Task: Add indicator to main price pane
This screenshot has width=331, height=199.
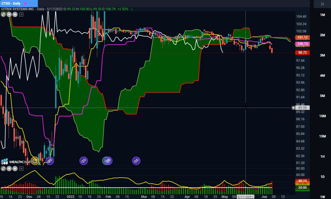Action: [x=21, y=14]
